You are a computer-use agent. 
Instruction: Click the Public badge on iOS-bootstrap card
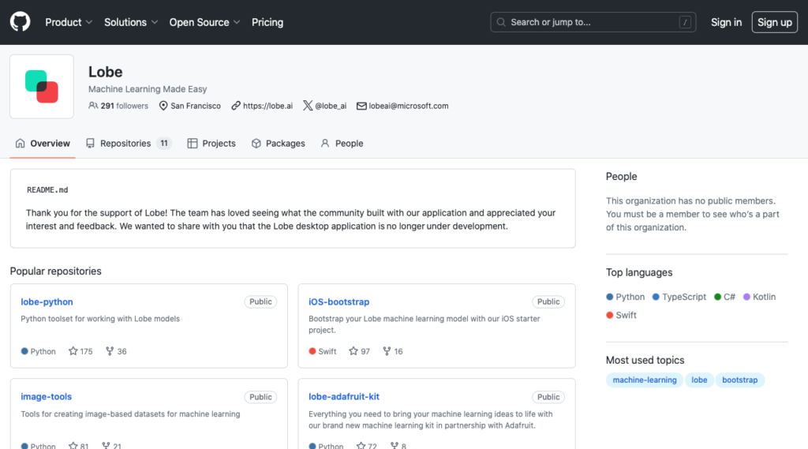point(548,301)
